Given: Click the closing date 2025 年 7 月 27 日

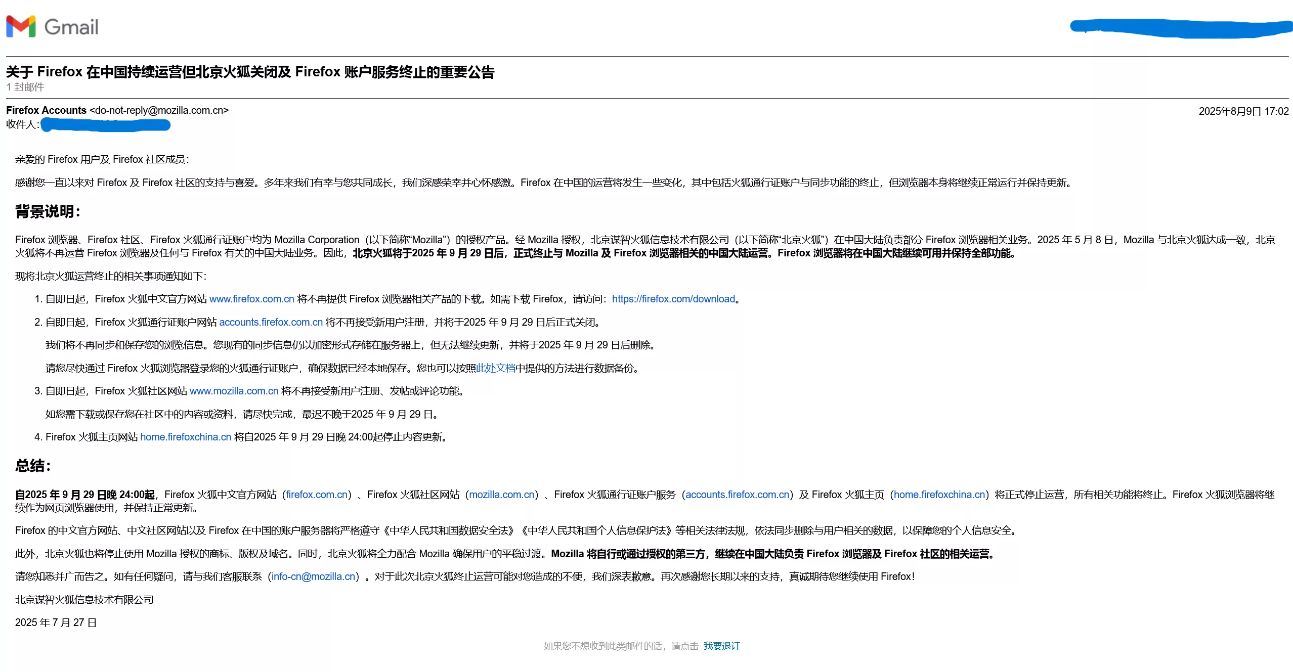Looking at the screenshot, I should point(56,622).
